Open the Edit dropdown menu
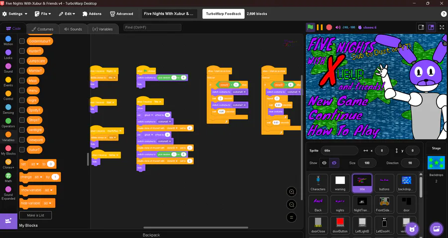The image size is (448, 238). (x=67, y=14)
